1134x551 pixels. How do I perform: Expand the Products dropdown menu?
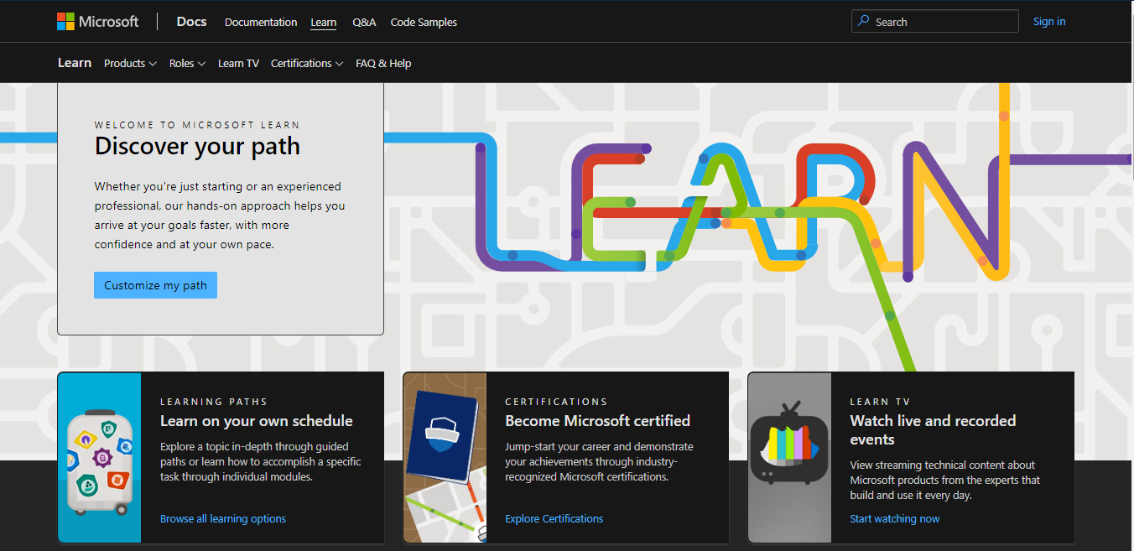point(130,64)
